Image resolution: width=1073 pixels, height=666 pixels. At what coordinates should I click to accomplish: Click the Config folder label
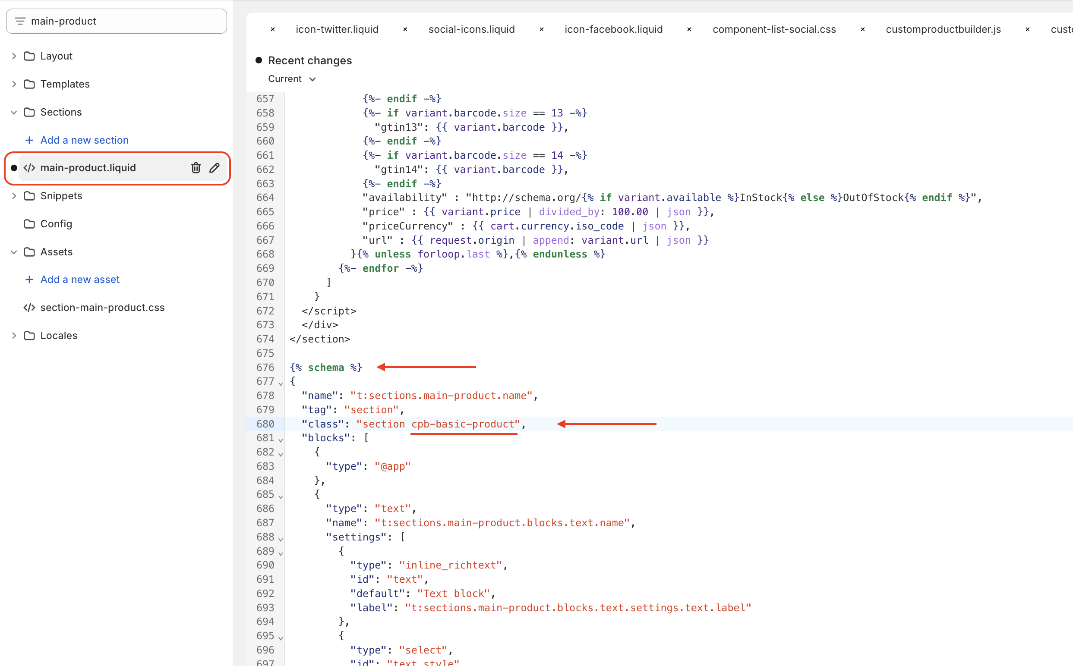57,224
